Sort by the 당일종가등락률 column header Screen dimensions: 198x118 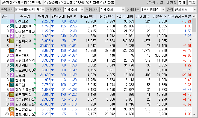tap(179, 16)
